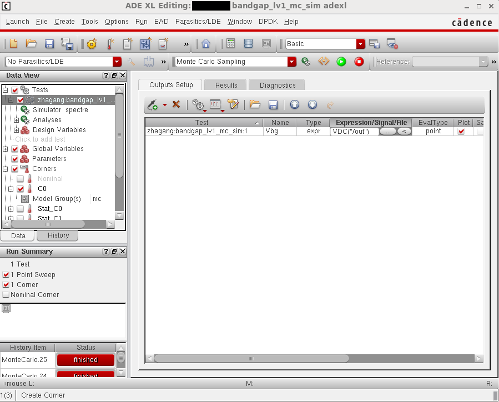Enable the Stat_C0 corner checkbox
The image size is (499, 402).
point(21,209)
